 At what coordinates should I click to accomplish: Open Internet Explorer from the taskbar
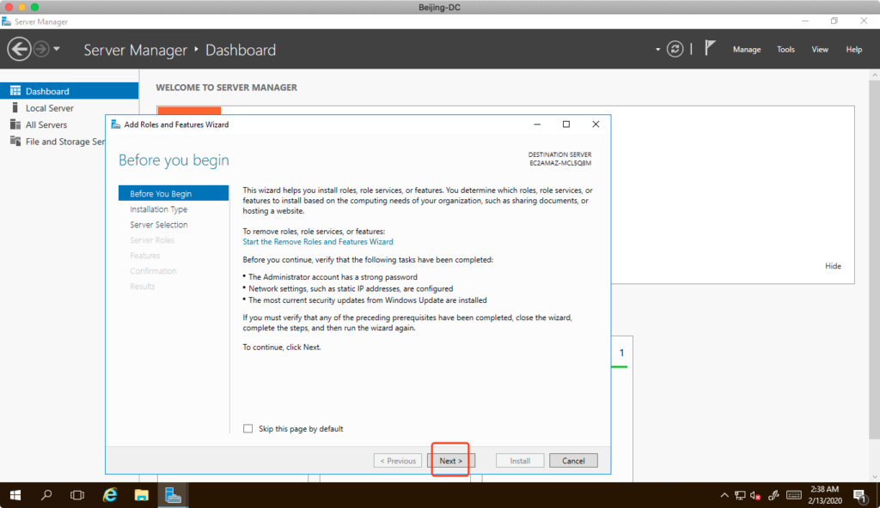pyautogui.click(x=110, y=495)
